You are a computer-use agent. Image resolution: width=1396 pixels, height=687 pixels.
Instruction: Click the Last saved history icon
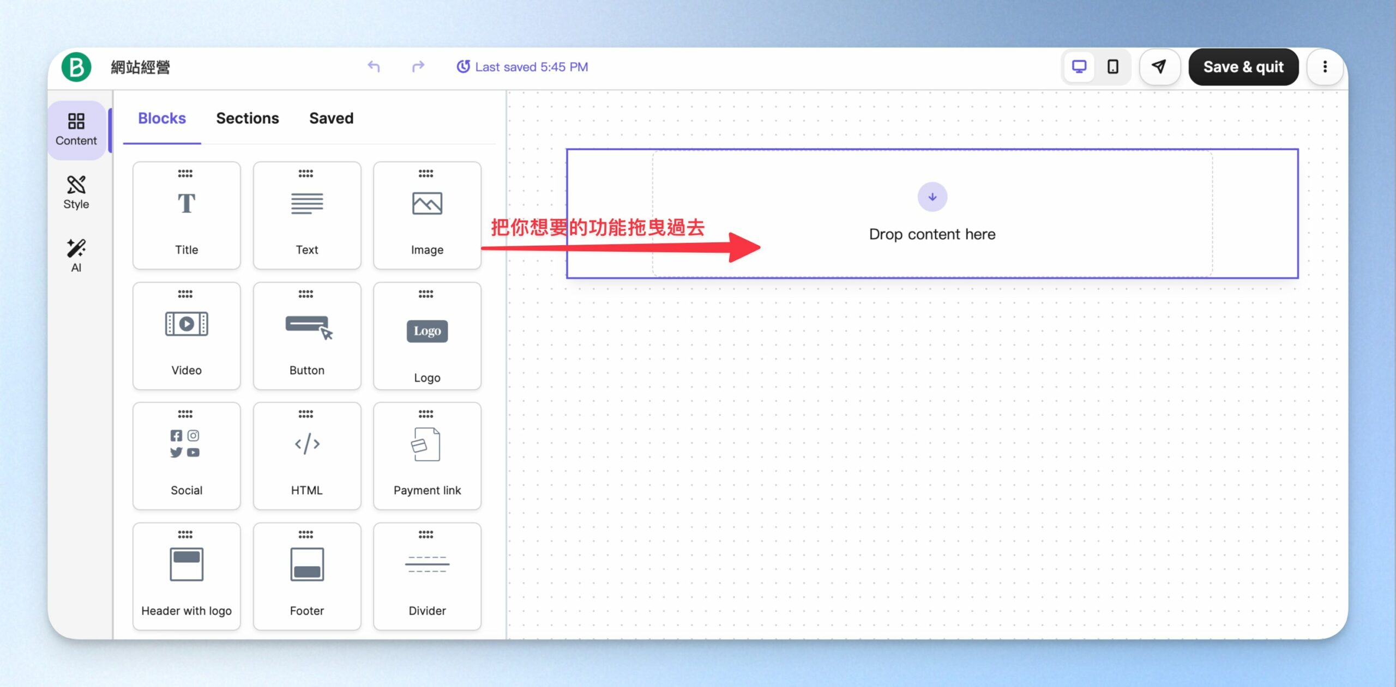tap(463, 66)
